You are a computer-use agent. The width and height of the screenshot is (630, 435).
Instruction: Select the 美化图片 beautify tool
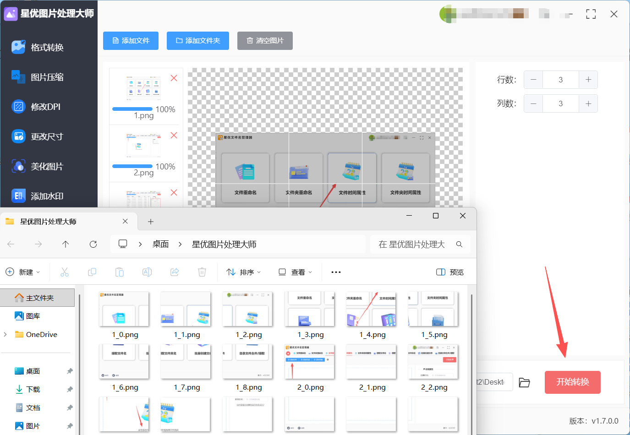(47, 166)
